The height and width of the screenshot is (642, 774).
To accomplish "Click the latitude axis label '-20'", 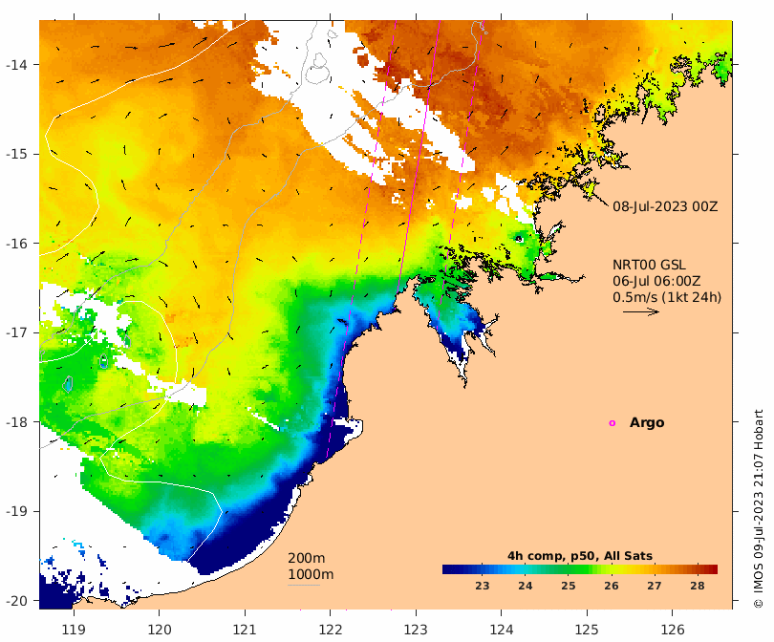I will point(16,601).
